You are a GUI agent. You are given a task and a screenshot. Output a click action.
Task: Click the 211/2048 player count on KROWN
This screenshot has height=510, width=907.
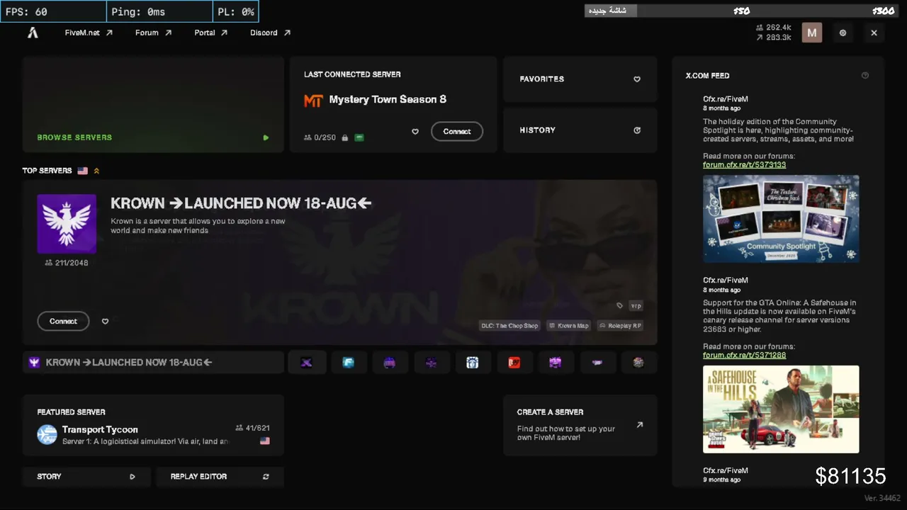coord(67,263)
